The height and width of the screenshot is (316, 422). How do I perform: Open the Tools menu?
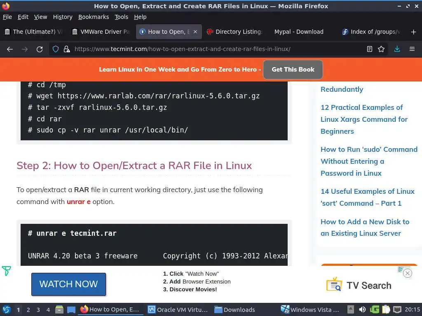(122, 17)
